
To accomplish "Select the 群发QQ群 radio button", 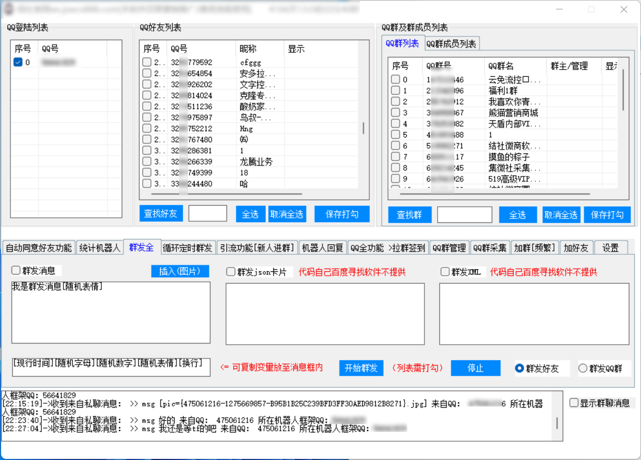I will pyautogui.click(x=583, y=368).
